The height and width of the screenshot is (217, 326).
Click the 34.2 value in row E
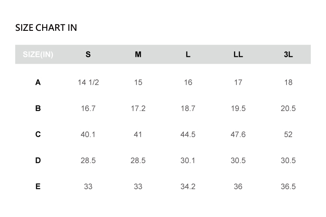(x=188, y=187)
